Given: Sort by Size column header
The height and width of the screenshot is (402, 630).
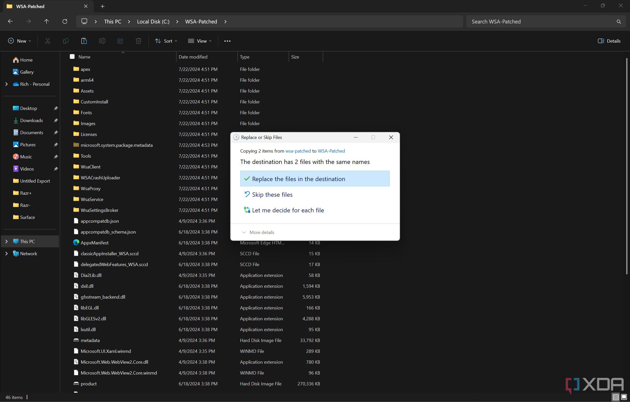Looking at the screenshot, I should tap(295, 57).
